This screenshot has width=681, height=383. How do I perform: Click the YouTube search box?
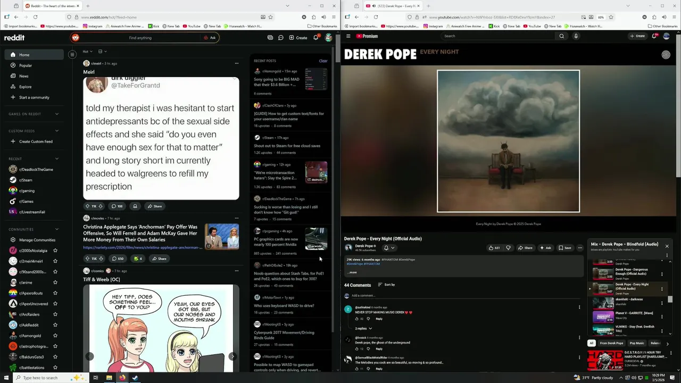(x=497, y=36)
